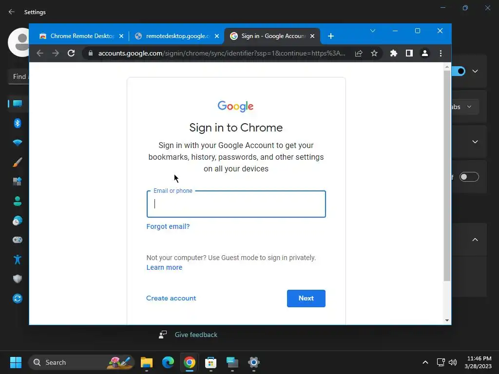The width and height of the screenshot is (499, 374).
Task: Close the Sign in - Google Accounts tab
Action: [x=312, y=36]
